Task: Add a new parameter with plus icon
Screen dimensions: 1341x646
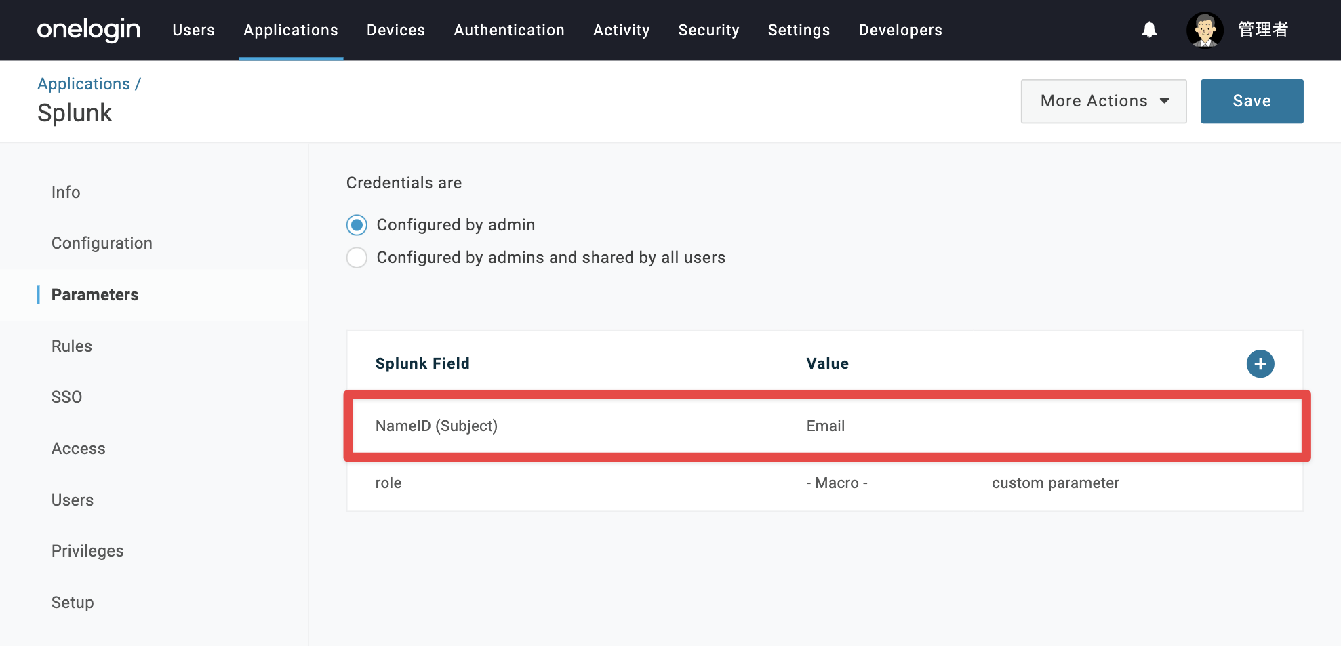Action: point(1260,364)
